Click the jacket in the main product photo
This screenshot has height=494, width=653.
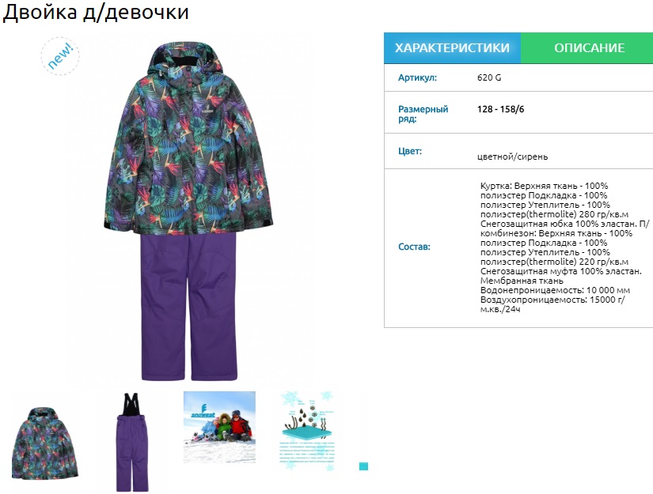click(x=188, y=139)
